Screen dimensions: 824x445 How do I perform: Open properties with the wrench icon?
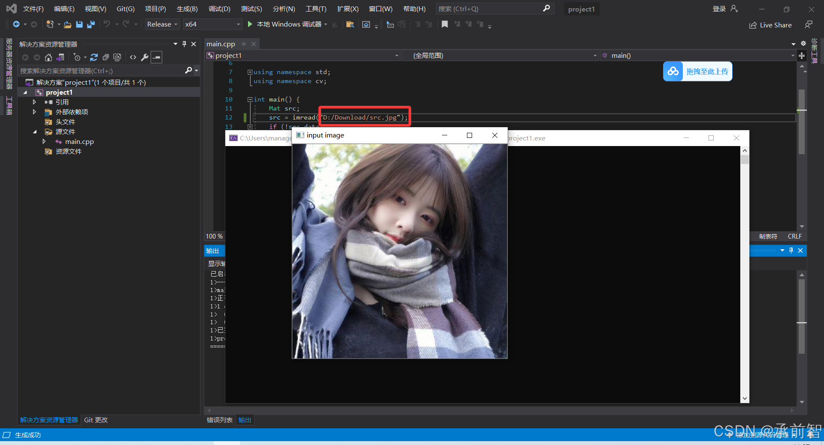(x=145, y=57)
